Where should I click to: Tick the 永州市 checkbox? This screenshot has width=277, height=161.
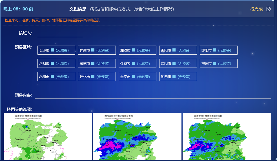coord(52,77)
